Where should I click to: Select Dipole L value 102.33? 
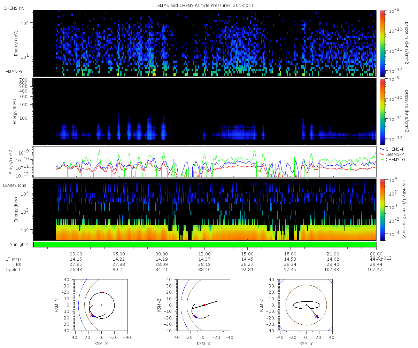(x=333, y=270)
